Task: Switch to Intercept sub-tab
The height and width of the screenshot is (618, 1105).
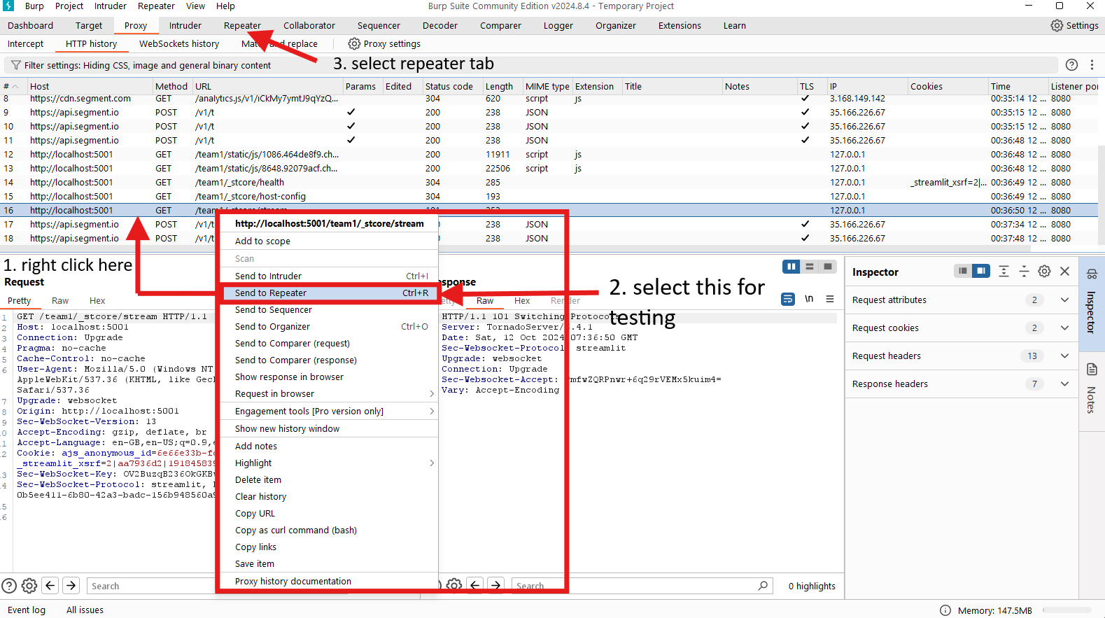Action: (26, 43)
